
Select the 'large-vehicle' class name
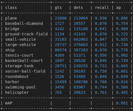coord(21,45)
